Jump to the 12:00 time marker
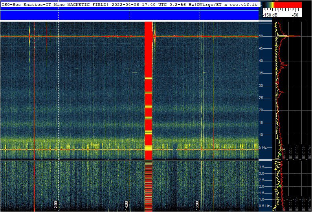This screenshot has height=212, width=312. pyautogui.click(x=55, y=205)
